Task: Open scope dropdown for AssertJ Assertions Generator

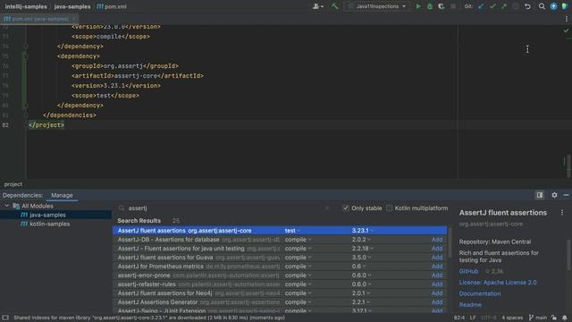Action: click(298, 302)
